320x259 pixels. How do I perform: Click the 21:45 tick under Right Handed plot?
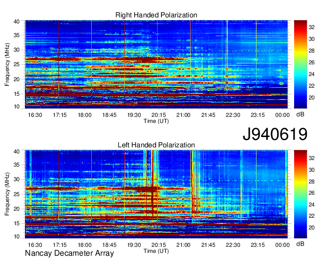pyautogui.click(x=208, y=115)
